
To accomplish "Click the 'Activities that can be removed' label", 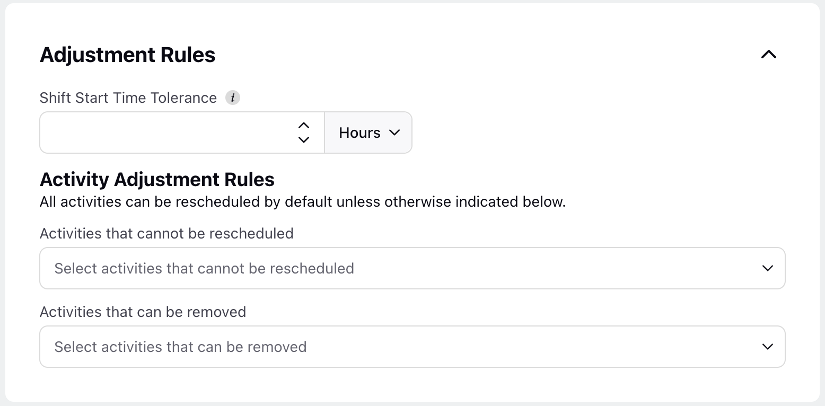I will point(143,312).
